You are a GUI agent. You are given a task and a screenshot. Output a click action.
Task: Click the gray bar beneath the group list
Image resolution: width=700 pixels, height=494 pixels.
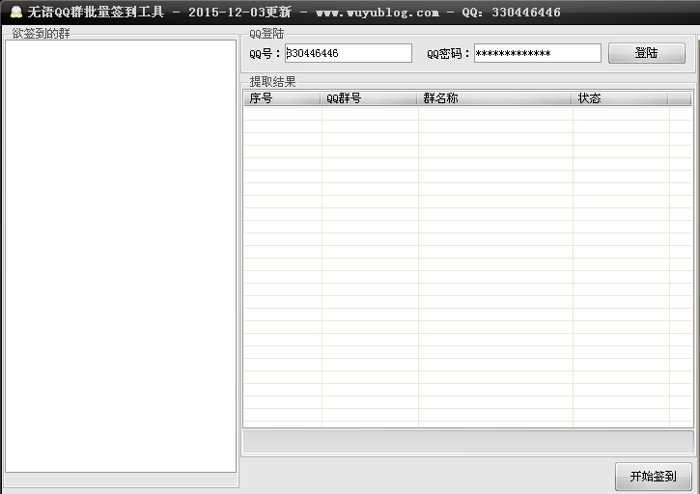[122, 480]
